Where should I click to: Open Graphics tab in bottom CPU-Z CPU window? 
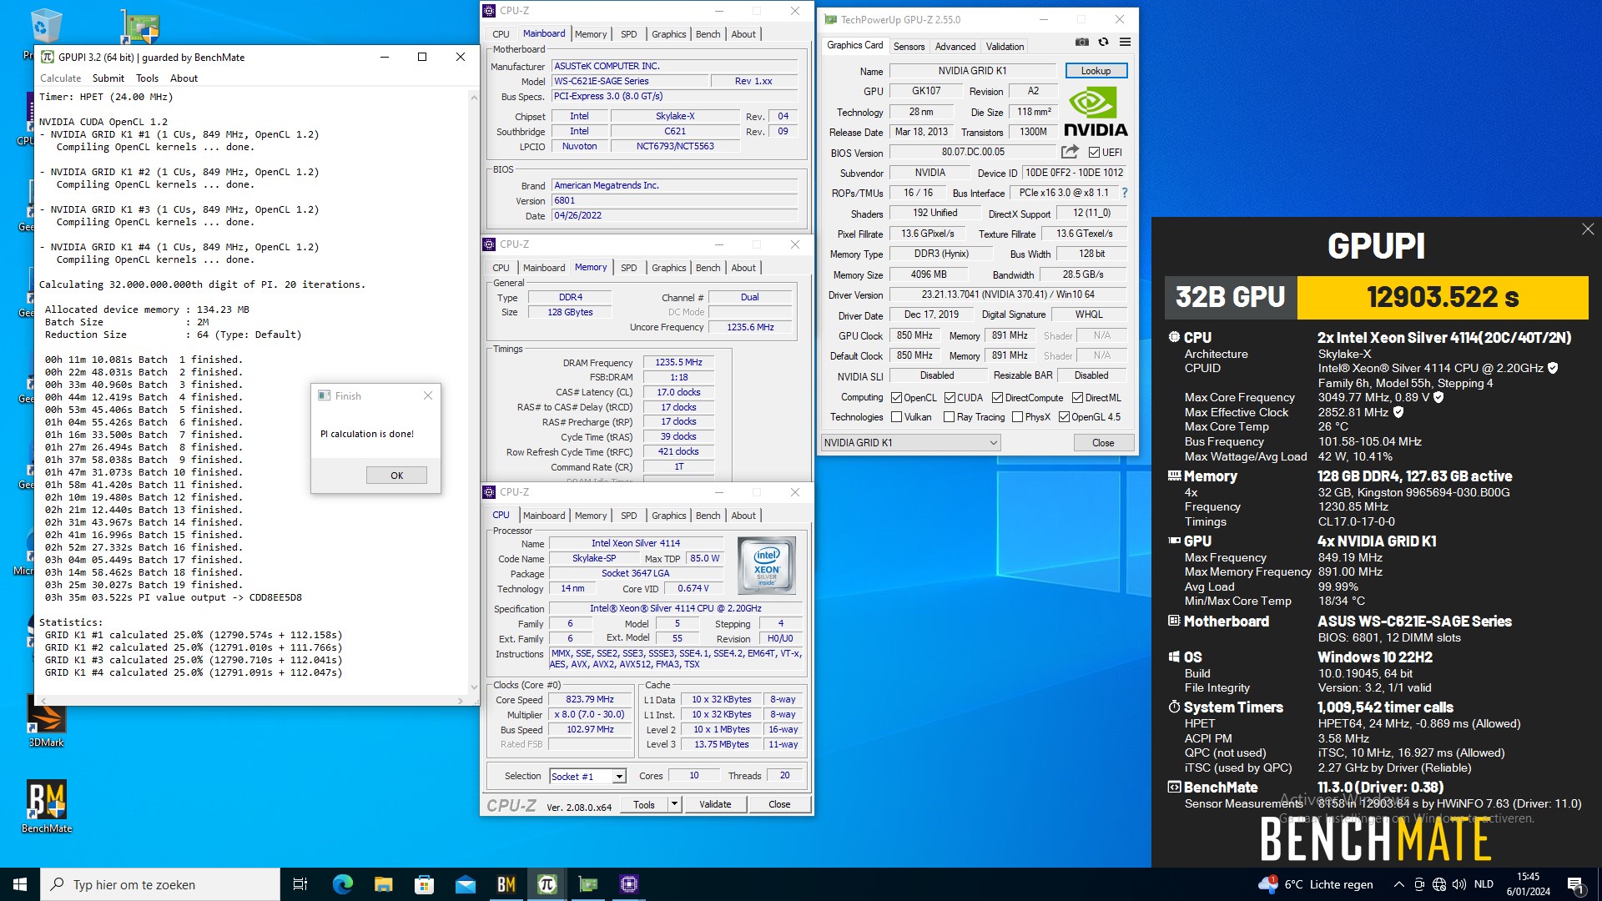pos(668,516)
